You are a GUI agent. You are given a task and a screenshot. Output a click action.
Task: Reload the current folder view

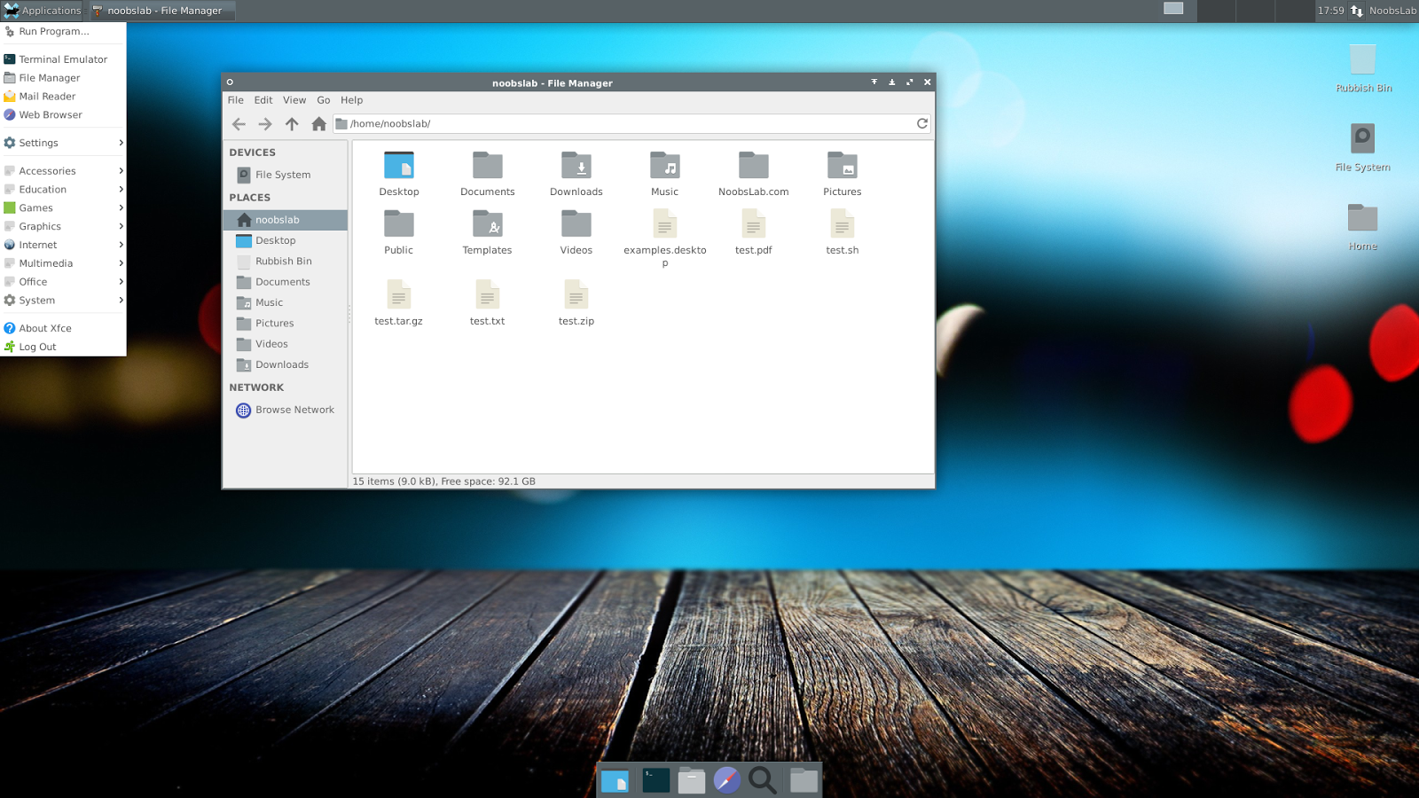(922, 123)
